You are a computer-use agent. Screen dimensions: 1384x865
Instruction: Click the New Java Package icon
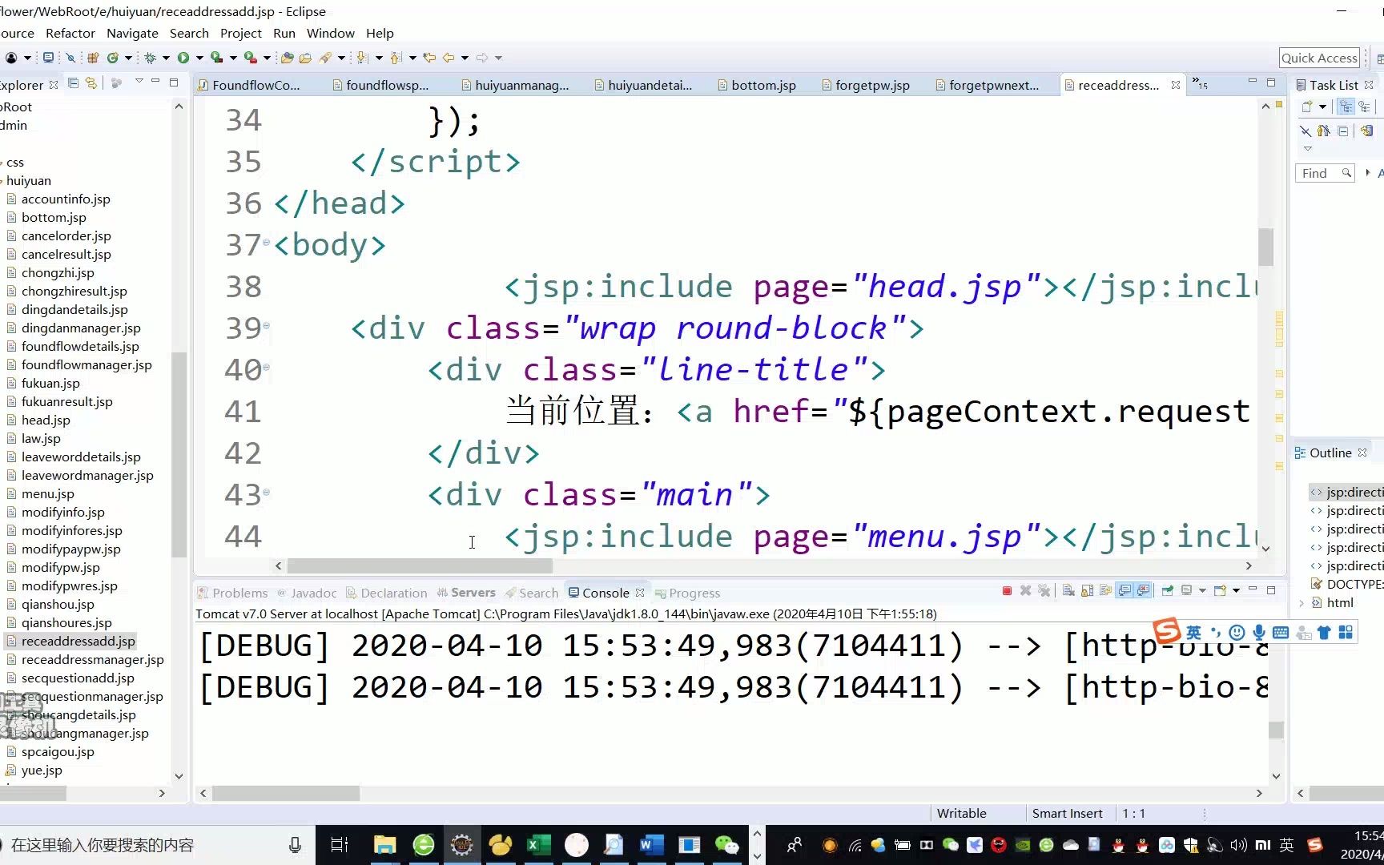point(93,58)
